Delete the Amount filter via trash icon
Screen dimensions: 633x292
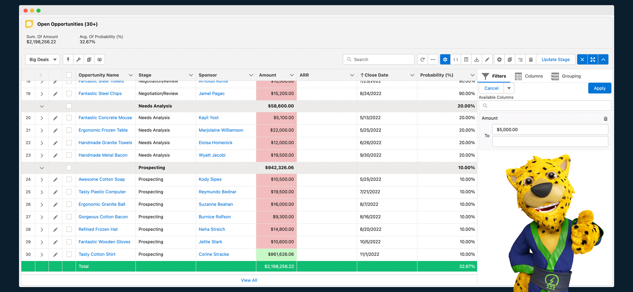(x=606, y=119)
